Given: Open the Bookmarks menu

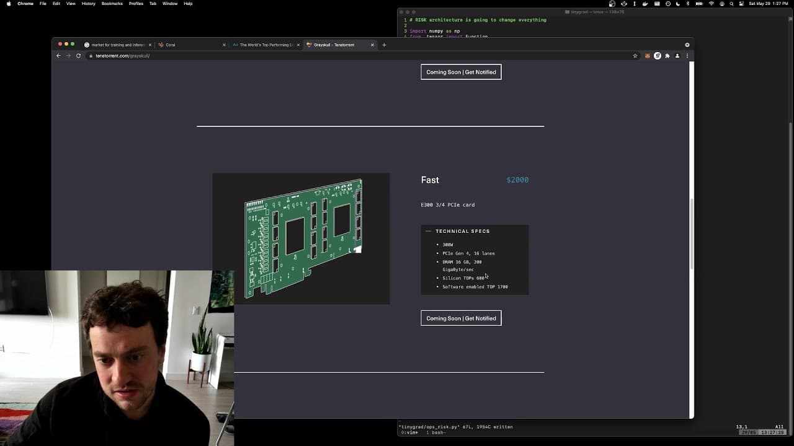Looking at the screenshot, I should 112,4.
